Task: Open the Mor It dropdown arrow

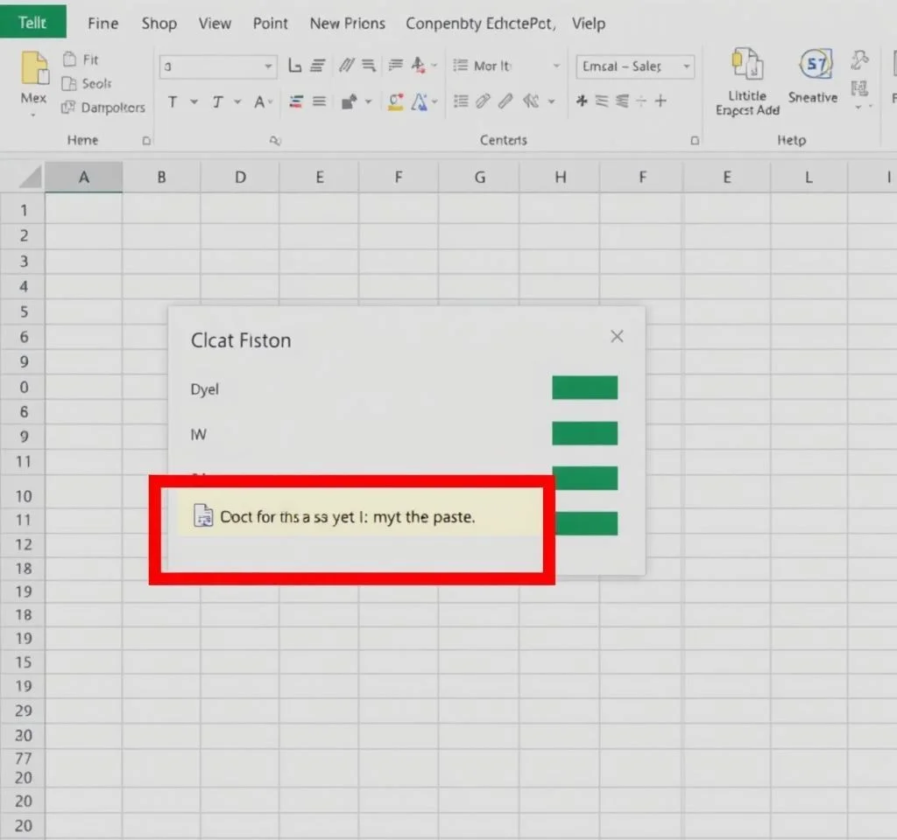Action: (555, 66)
